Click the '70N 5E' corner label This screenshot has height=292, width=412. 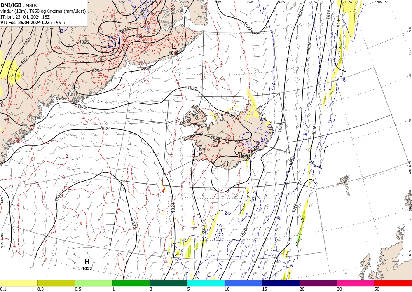(x=382, y=2)
